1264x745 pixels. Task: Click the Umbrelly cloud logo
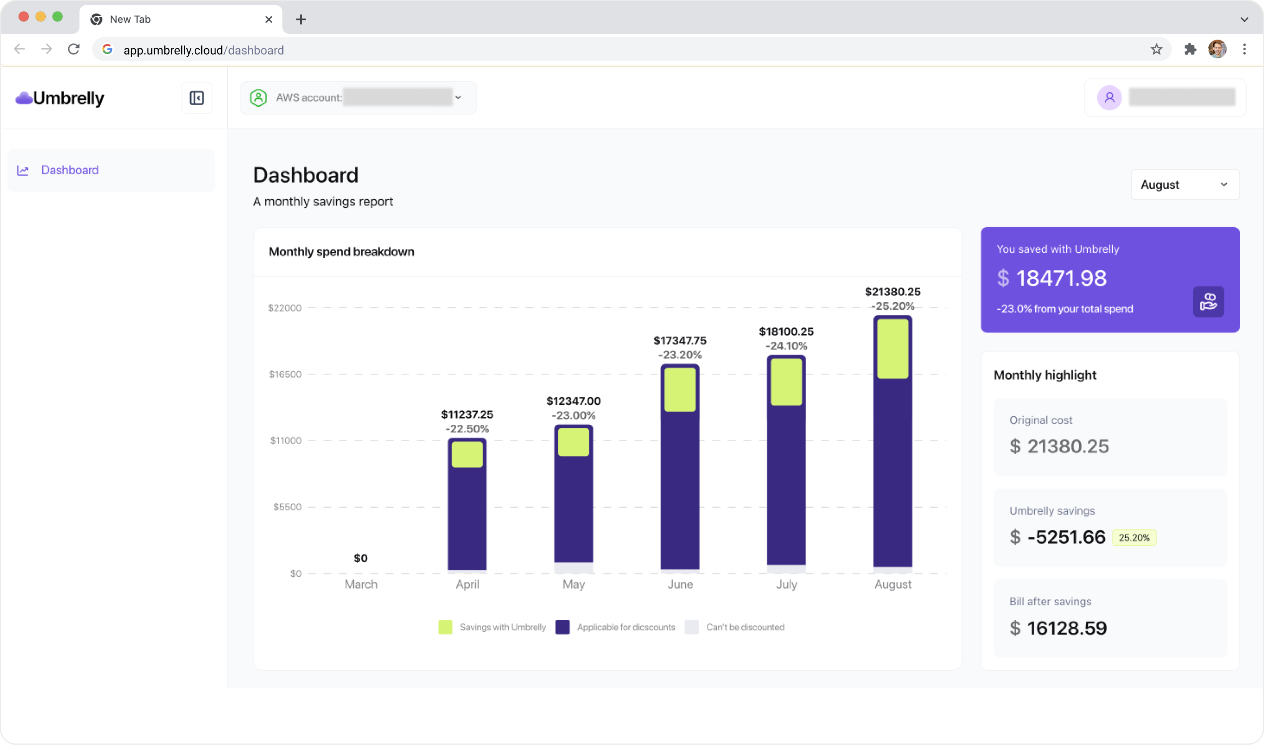pyautogui.click(x=24, y=98)
